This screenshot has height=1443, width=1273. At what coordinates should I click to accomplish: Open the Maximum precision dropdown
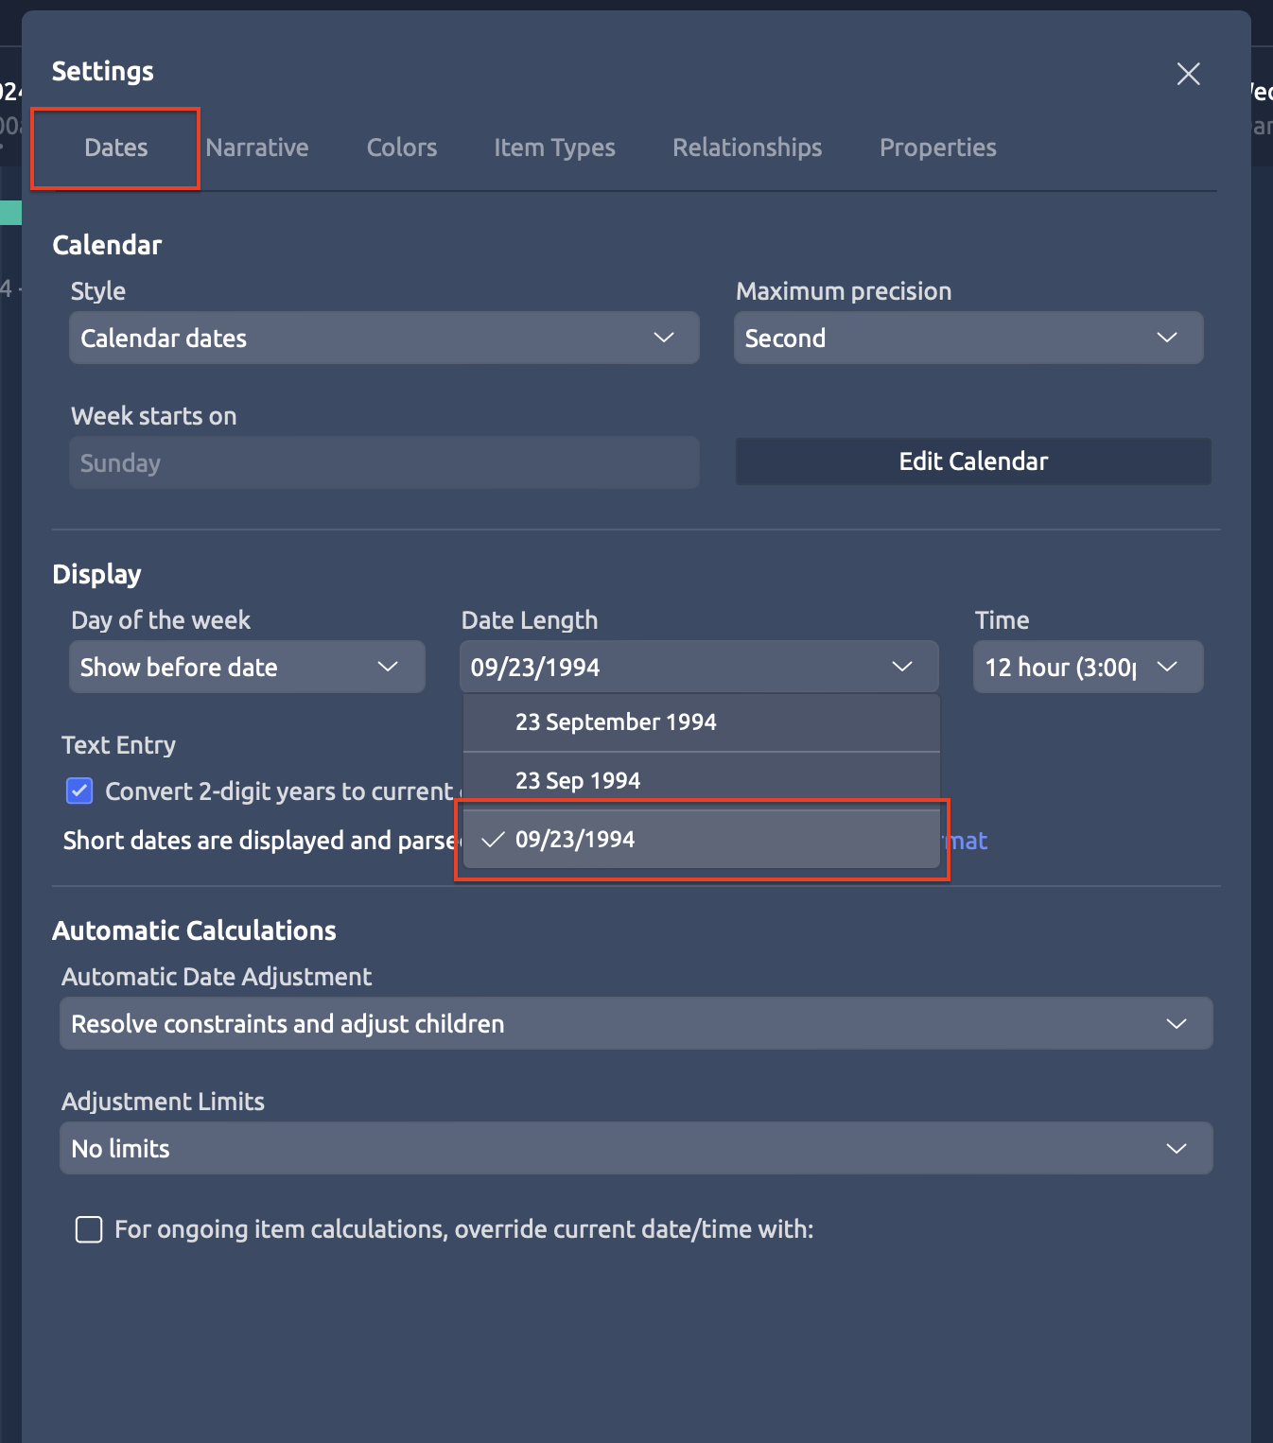click(x=968, y=339)
